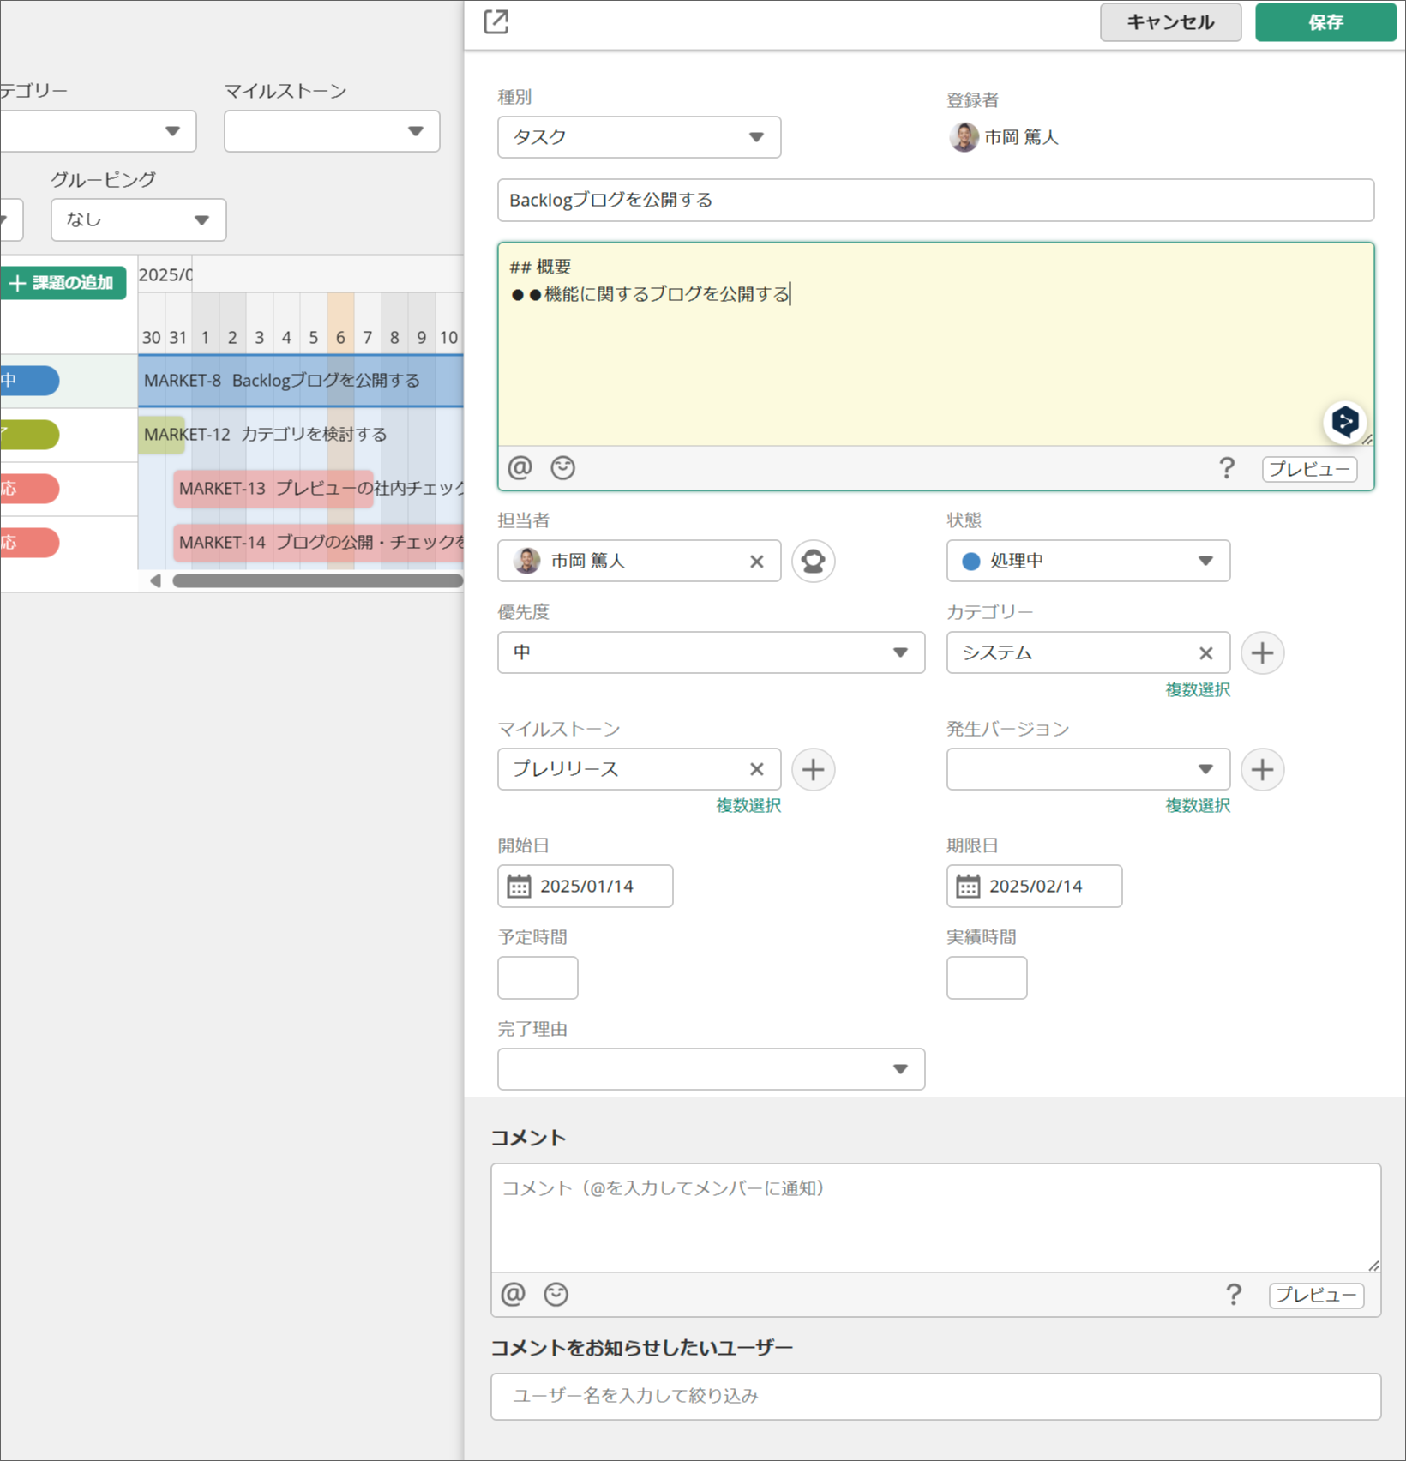This screenshot has height=1461, width=1406.
Task: Open formatting help in comment box
Action: tap(1234, 1295)
